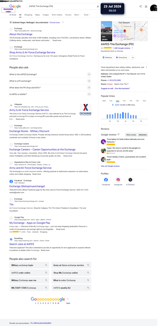Image resolution: width=159 pixels, height=326 pixels.
Task: Click Write a review button
Action: click(131, 135)
